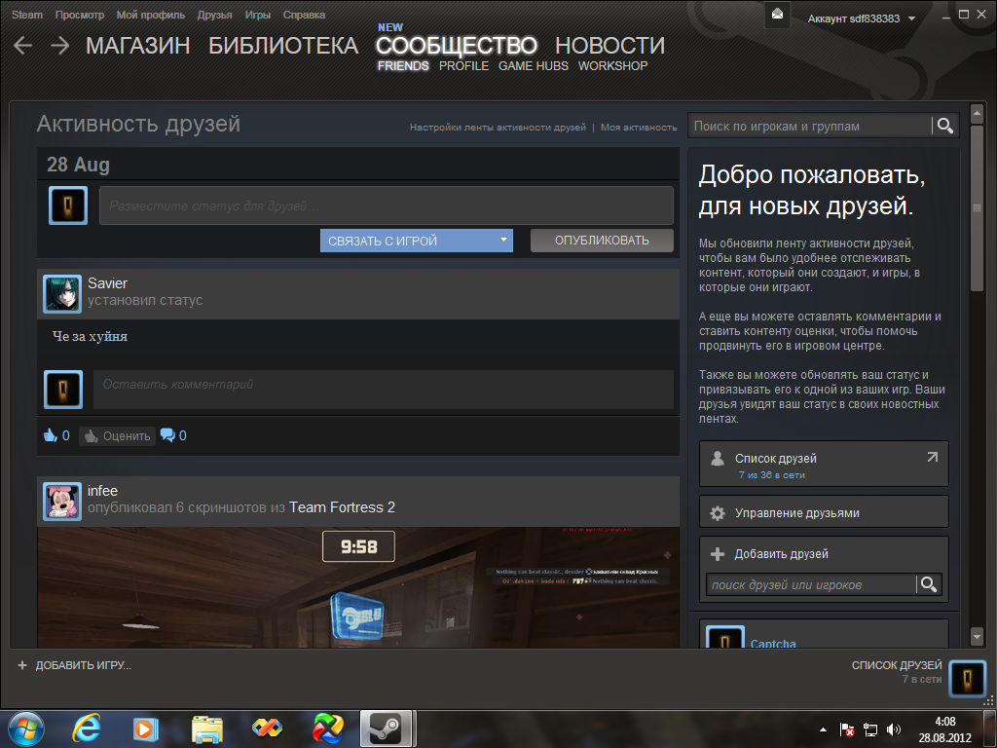
Task: Switch to the GAME HUBS subtab
Action: point(533,66)
